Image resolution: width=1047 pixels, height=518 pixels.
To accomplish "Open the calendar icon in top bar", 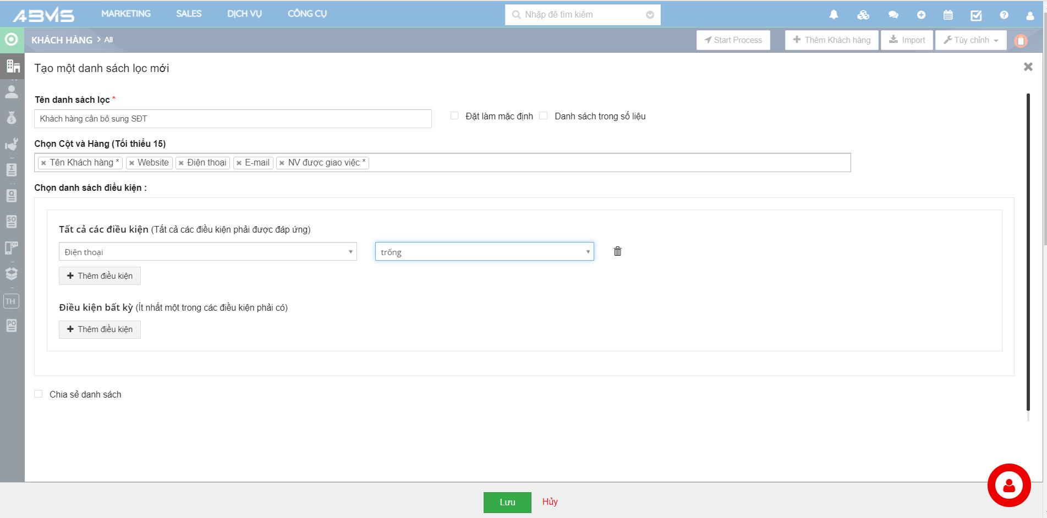I will (x=948, y=15).
